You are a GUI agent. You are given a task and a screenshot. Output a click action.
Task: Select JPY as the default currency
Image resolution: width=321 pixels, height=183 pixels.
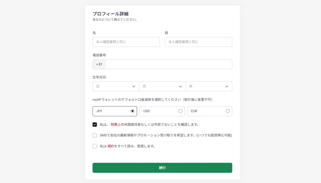(115, 111)
